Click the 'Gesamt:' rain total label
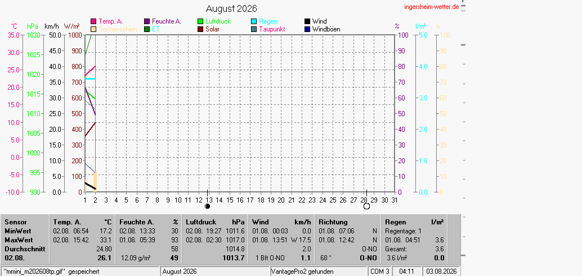Viewport: 582px width, 276px height. 396,249
